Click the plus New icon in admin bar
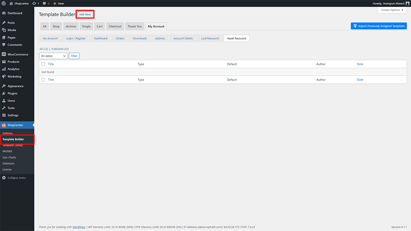Viewport: 411px width, 231px height. tap(55, 4)
